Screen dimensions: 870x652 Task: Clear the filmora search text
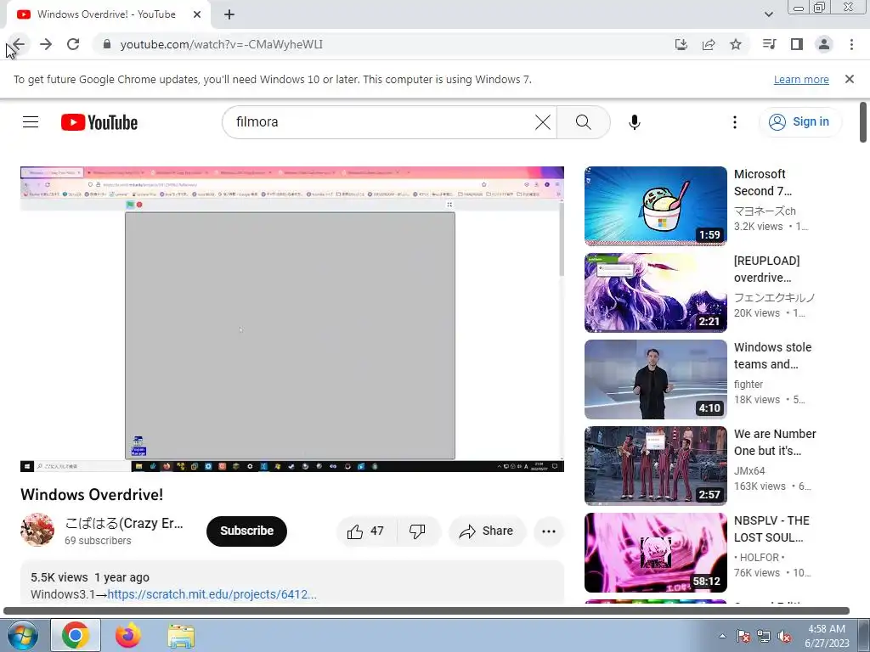pos(543,122)
